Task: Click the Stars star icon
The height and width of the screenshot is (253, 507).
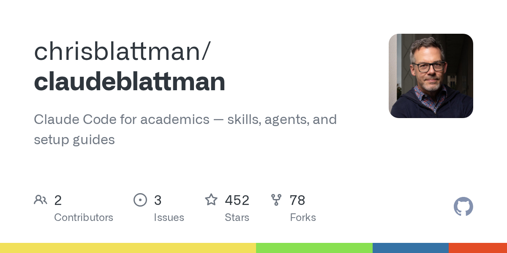Action: coord(211,199)
